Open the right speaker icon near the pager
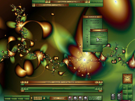 click(119, 96)
